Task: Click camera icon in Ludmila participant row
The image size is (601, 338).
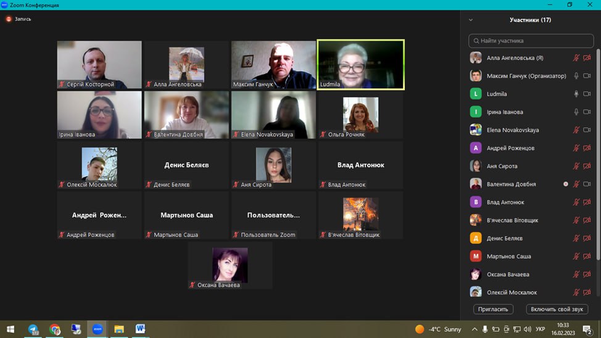Action: click(x=587, y=94)
